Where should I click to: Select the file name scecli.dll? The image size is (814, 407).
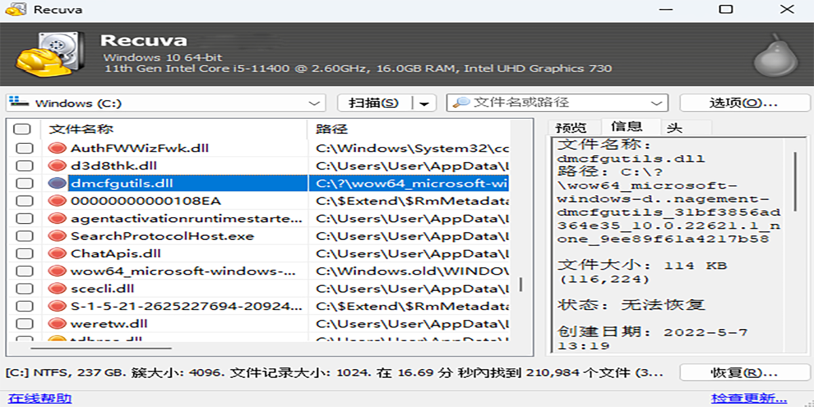[102, 289]
